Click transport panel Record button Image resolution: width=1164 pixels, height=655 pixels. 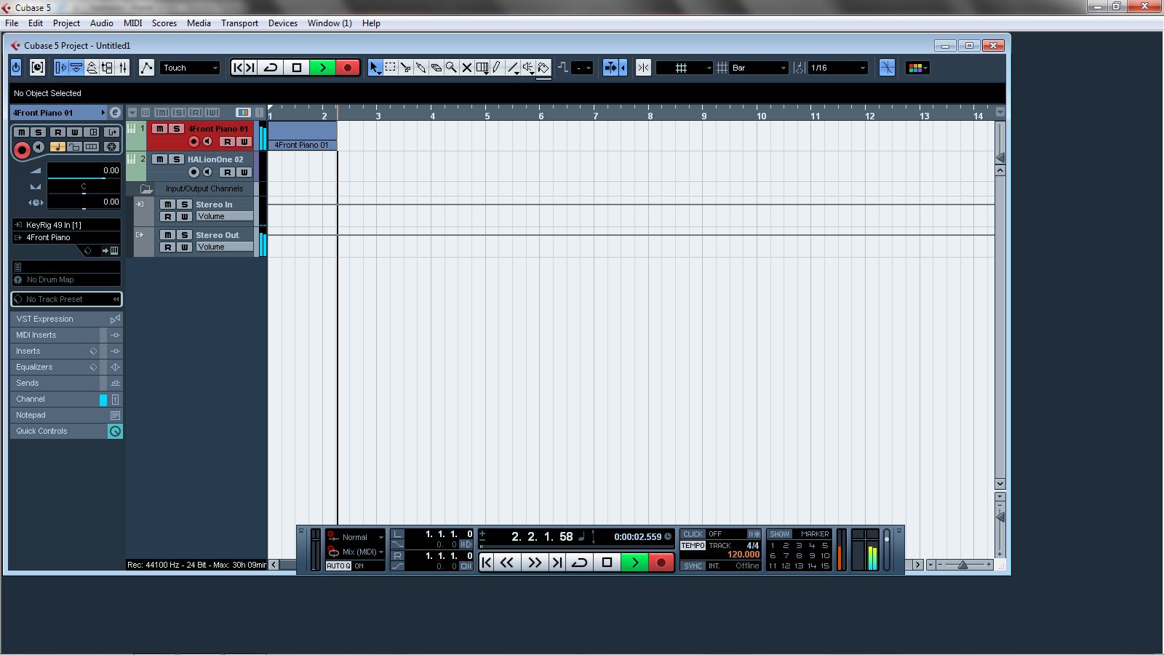coord(661,562)
